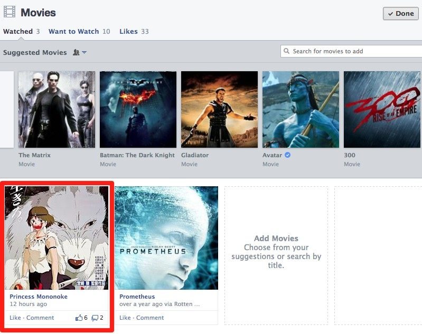Select the 300 Rise of an Empire poster
The width and height of the screenshot is (422, 334).
(382, 109)
